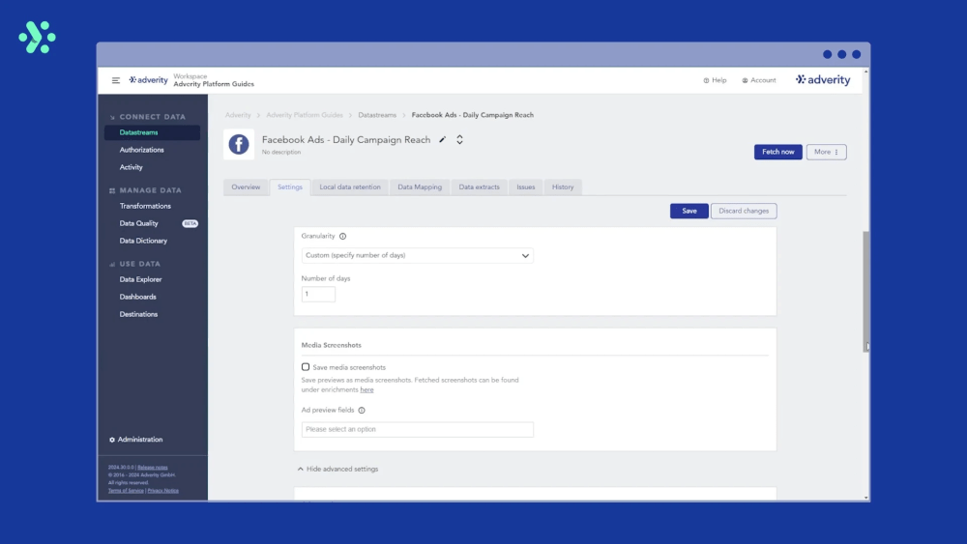Open Local data retention tab

click(x=350, y=187)
